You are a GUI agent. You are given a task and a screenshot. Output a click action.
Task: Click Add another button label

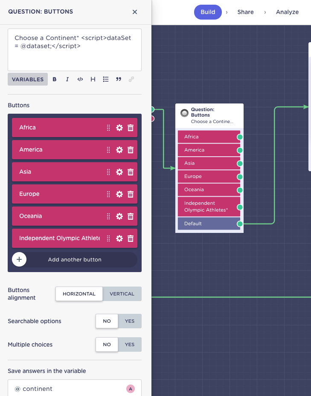pyautogui.click(x=75, y=260)
